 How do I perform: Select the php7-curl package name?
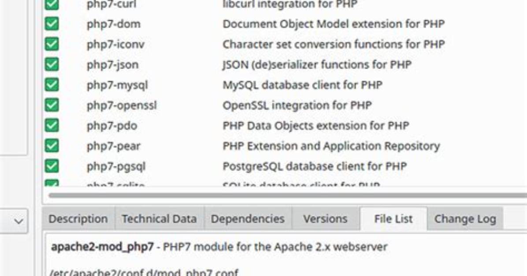click(111, 5)
